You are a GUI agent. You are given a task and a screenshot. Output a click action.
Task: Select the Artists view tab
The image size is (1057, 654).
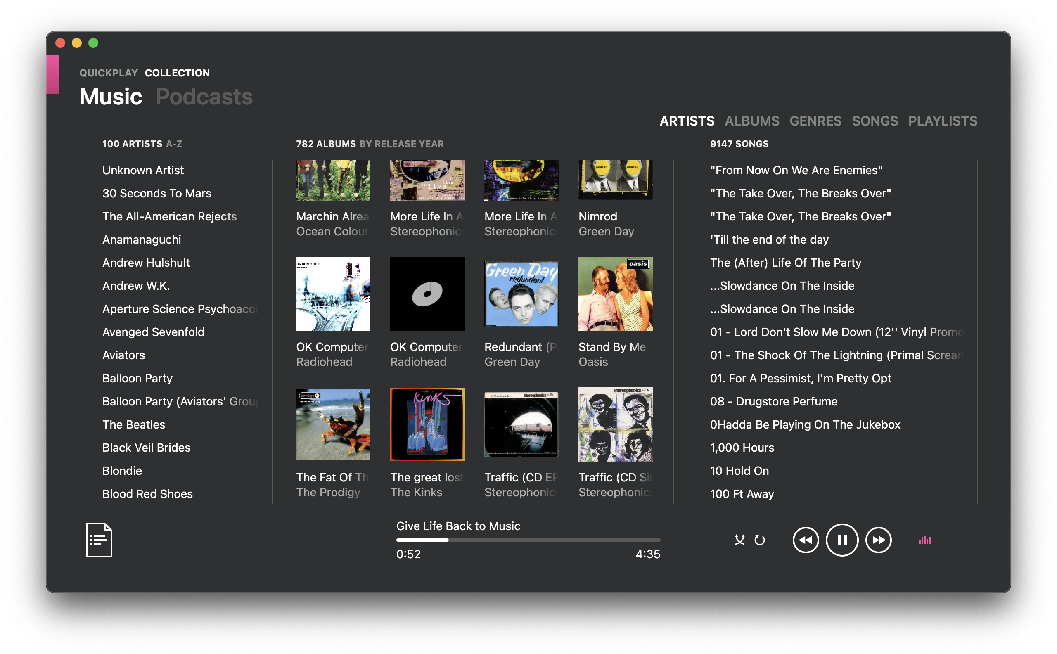coord(687,121)
